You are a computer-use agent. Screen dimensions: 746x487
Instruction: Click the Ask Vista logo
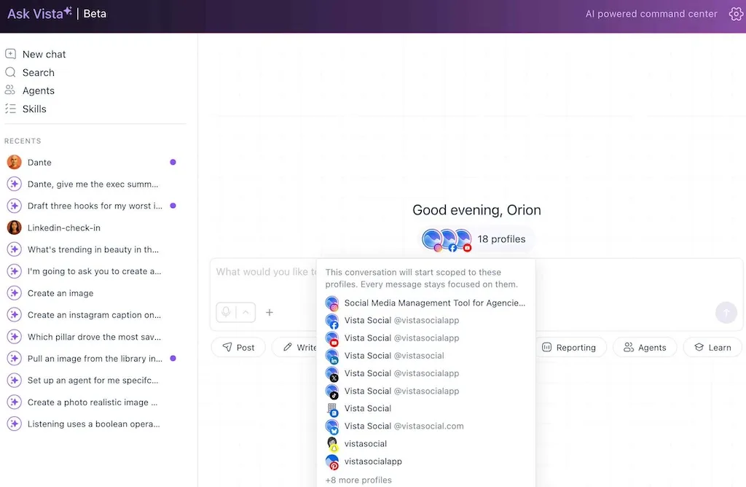39,13
